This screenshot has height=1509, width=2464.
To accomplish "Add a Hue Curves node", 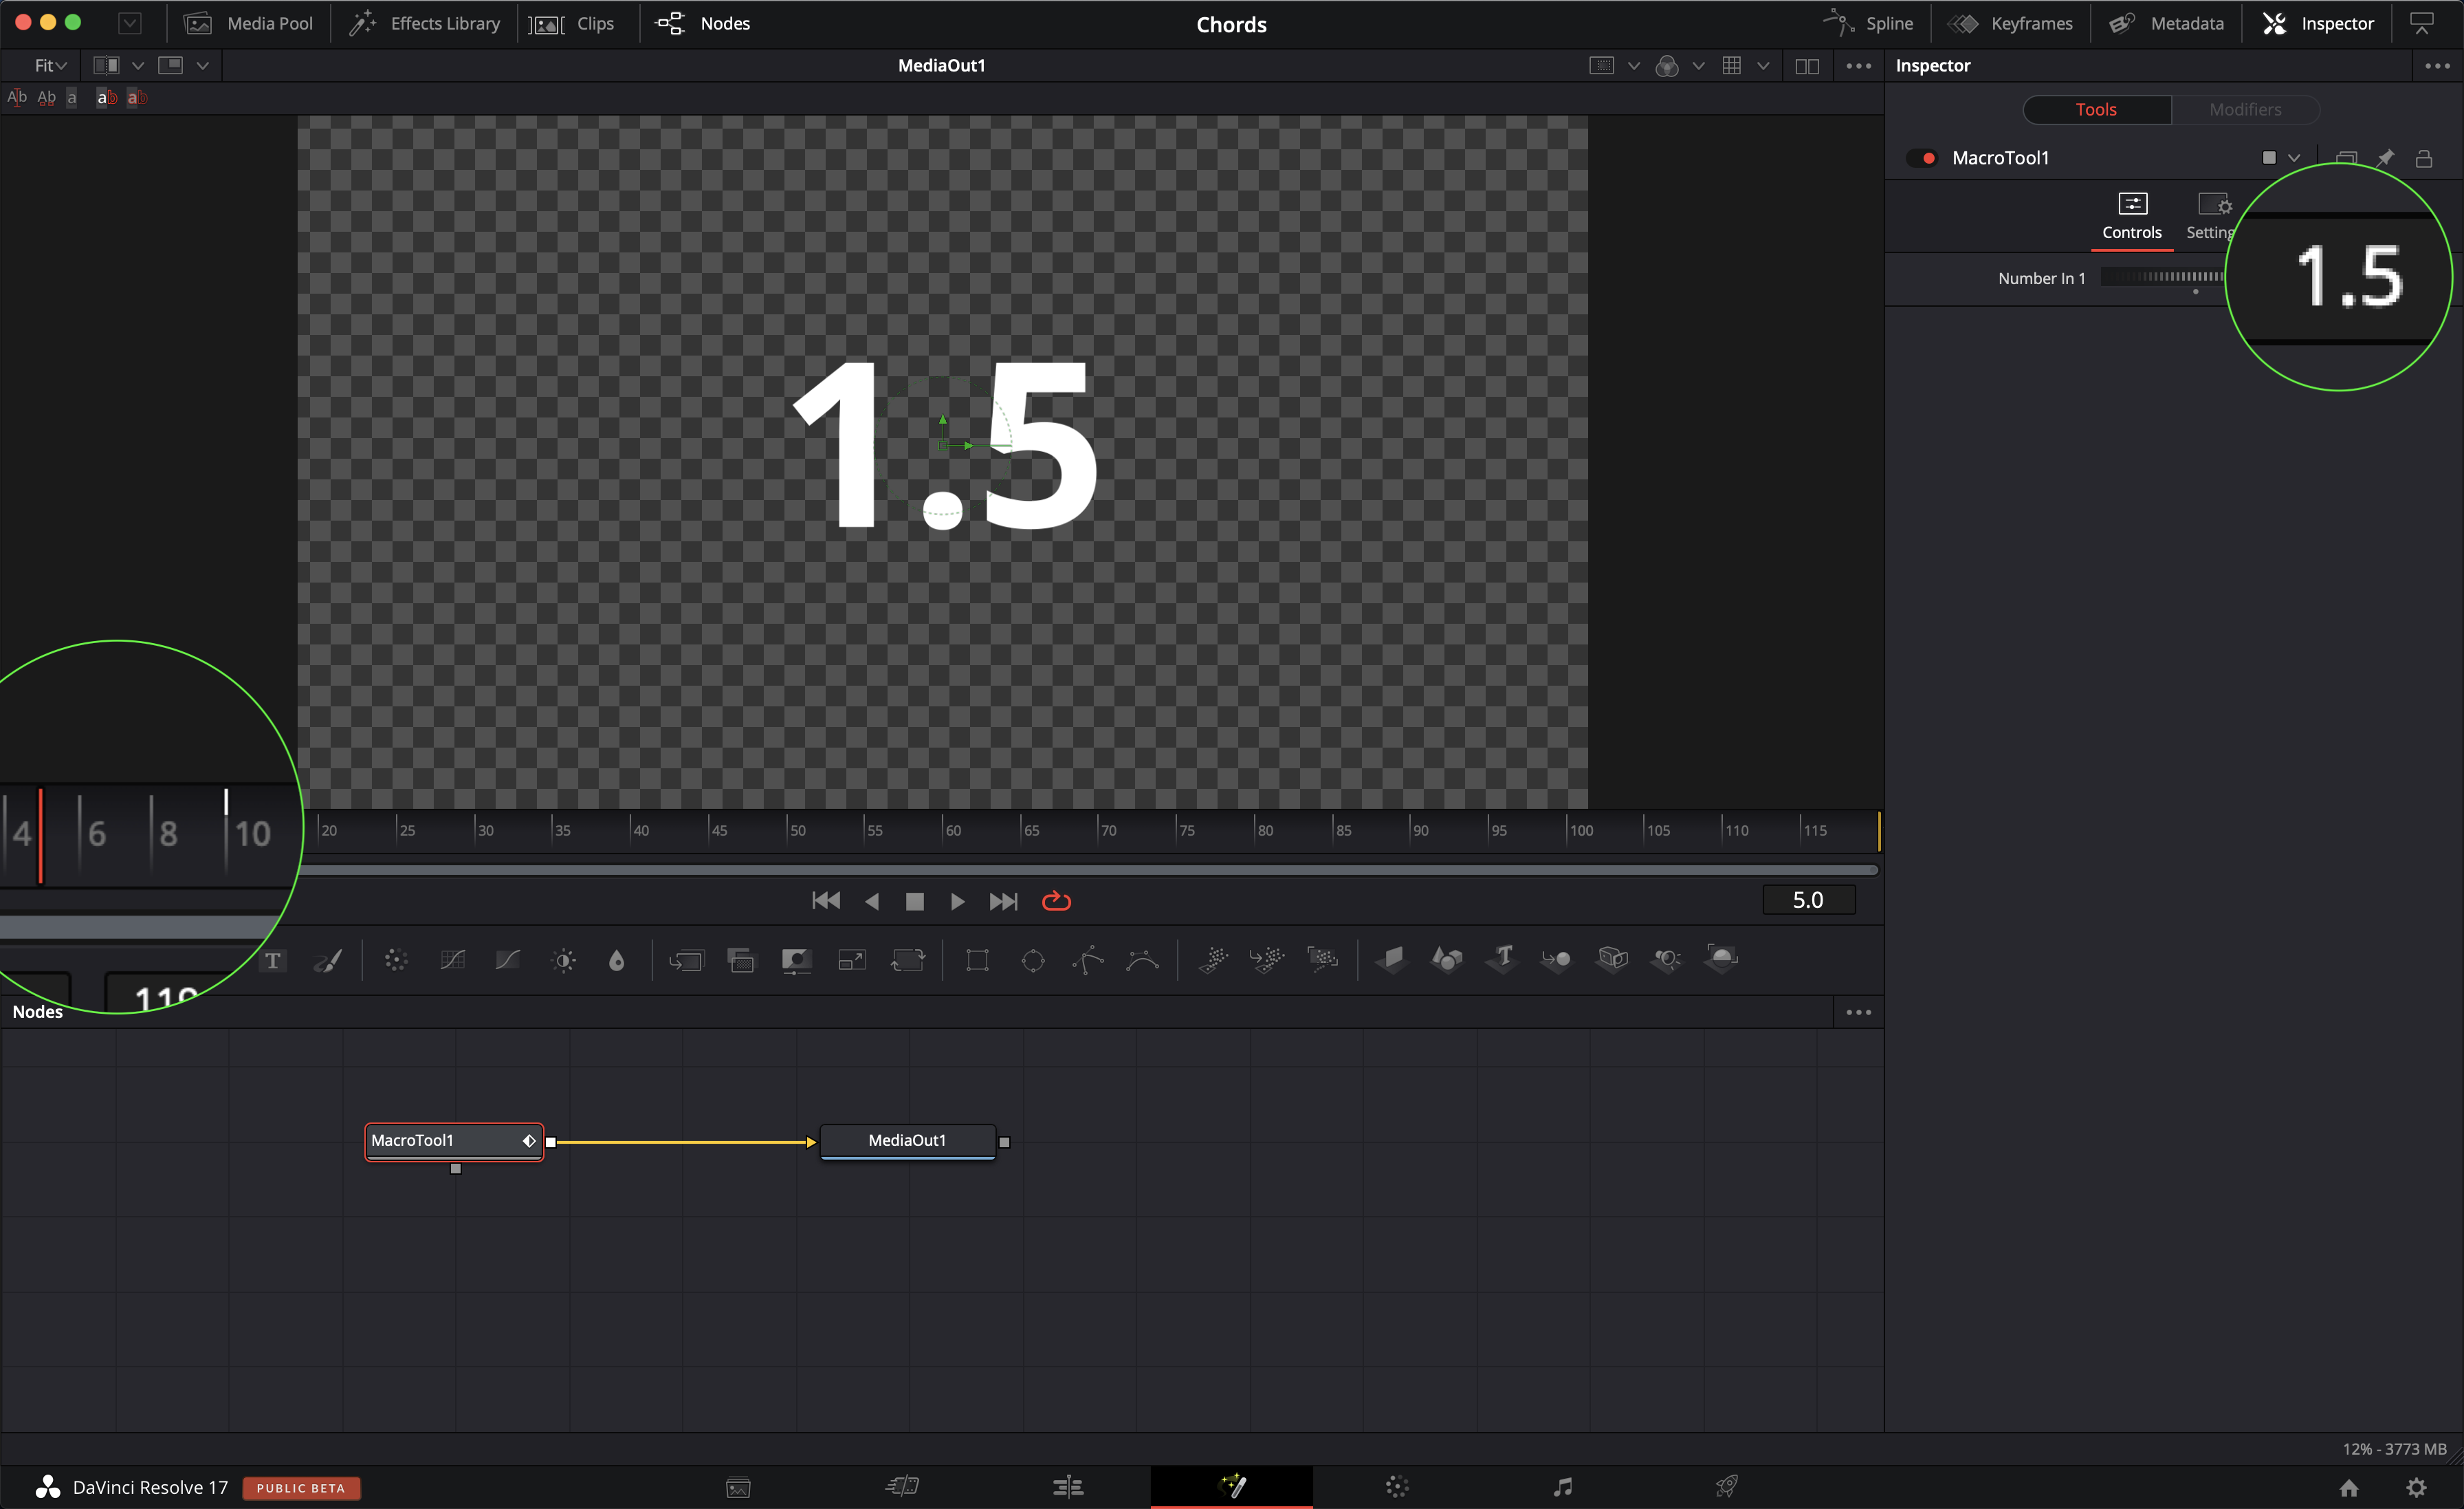I will 508,961.
